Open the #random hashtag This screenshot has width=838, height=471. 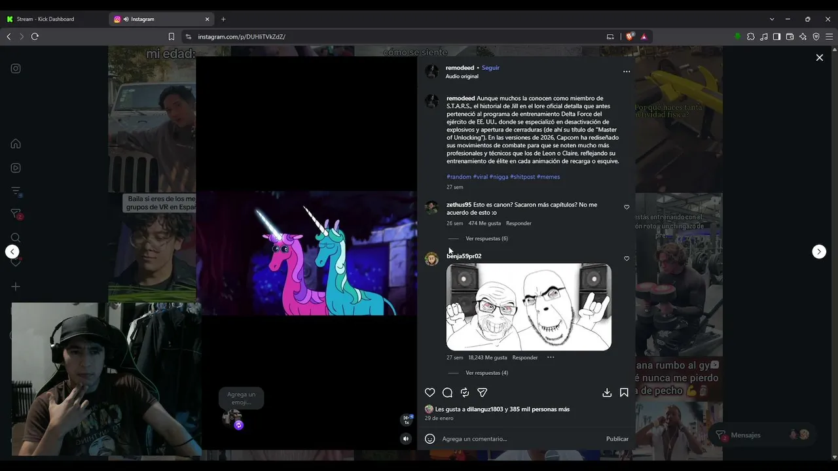459,177
